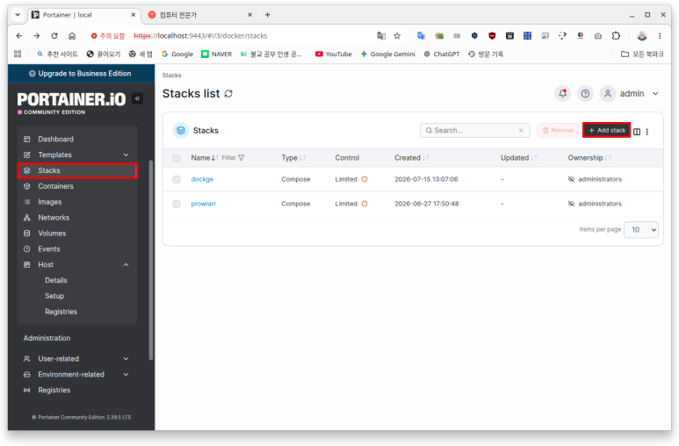
Task: Open the table column settings icon
Action: pos(637,132)
